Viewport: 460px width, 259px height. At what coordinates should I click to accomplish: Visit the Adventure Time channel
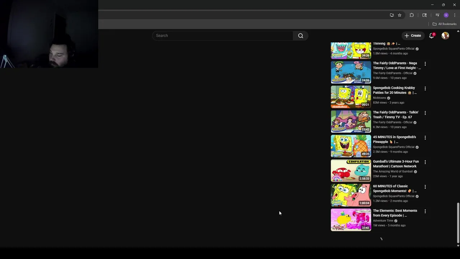point(383,221)
